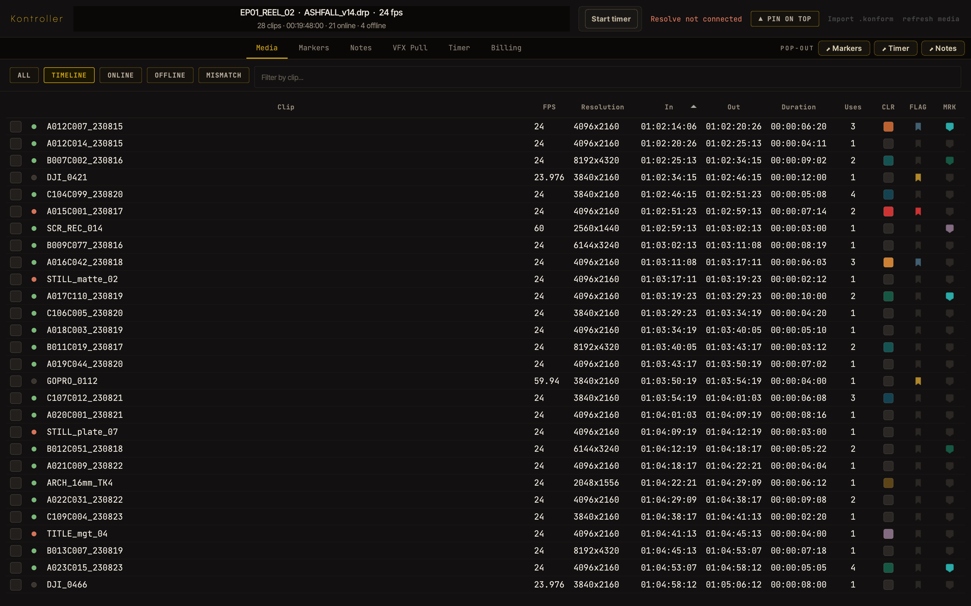The image size is (971, 606).
Task: Select the checkbox for TITLE_mgt_04
Action: (16, 534)
